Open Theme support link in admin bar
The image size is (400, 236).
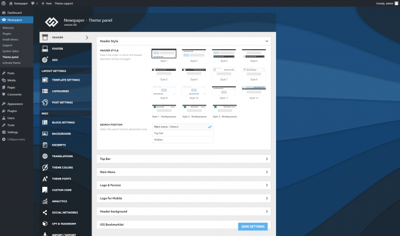[x=63, y=3]
